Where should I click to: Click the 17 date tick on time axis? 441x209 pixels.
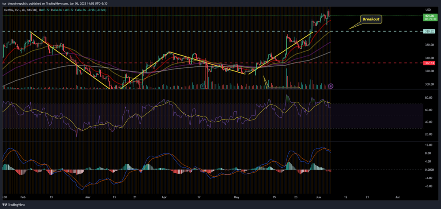(x=199, y=197)
